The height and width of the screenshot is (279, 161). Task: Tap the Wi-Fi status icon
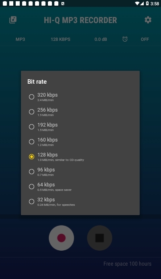[137, 3]
